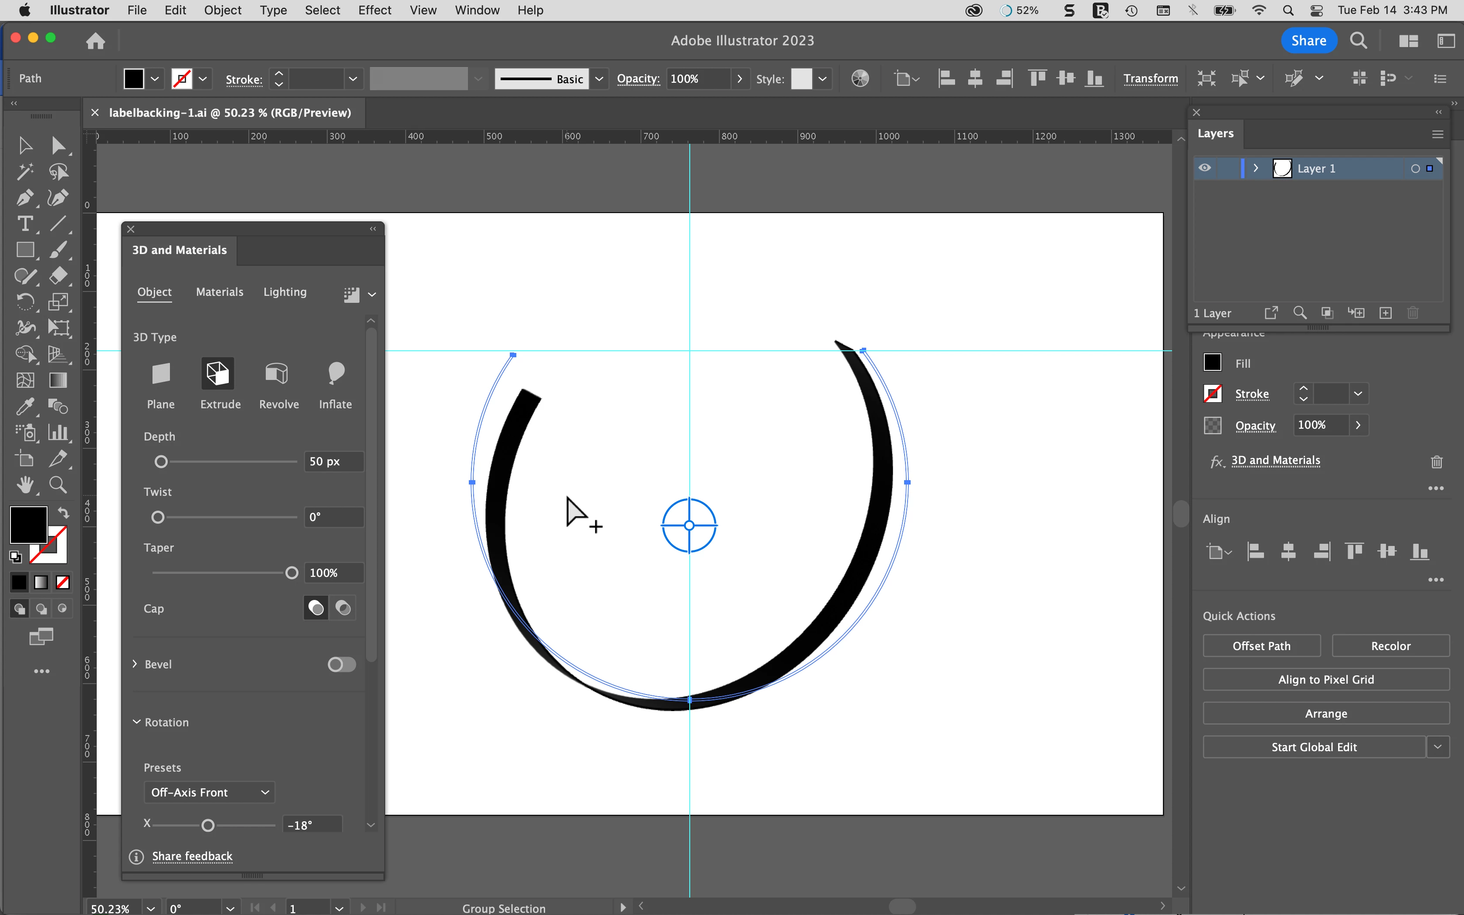Select the Pen tool
The width and height of the screenshot is (1464, 915).
(24, 198)
